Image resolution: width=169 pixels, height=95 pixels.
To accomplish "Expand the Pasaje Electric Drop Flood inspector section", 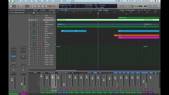I will pyautogui.click(x=10, y=10).
